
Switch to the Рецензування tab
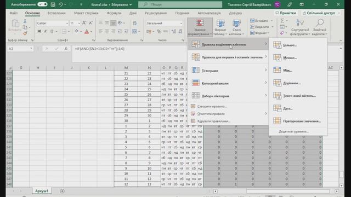point(156,13)
